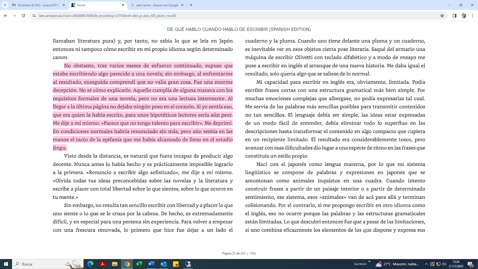Click the Chrome taskbar icon
The width and height of the screenshot is (478, 269).
tap(127, 264)
